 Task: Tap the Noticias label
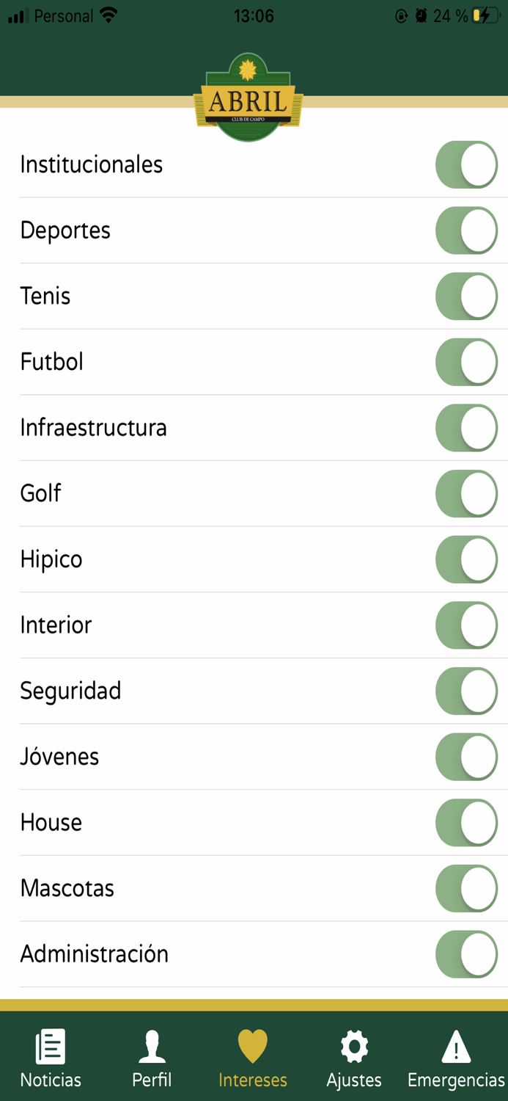tap(50, 1079)
